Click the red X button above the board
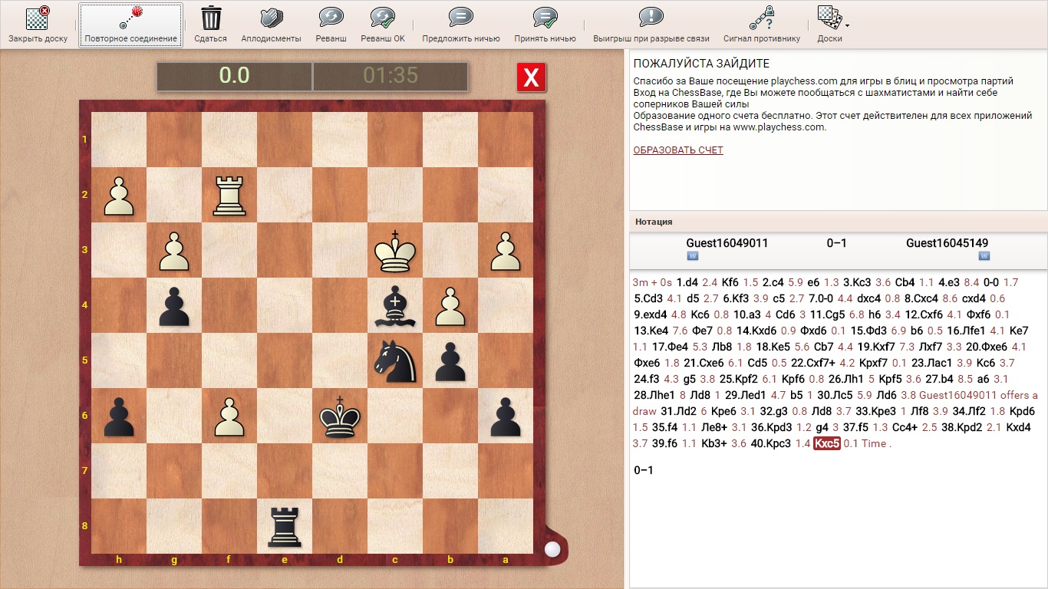This screenshot has height=589, width=1048. pos(531,77)
